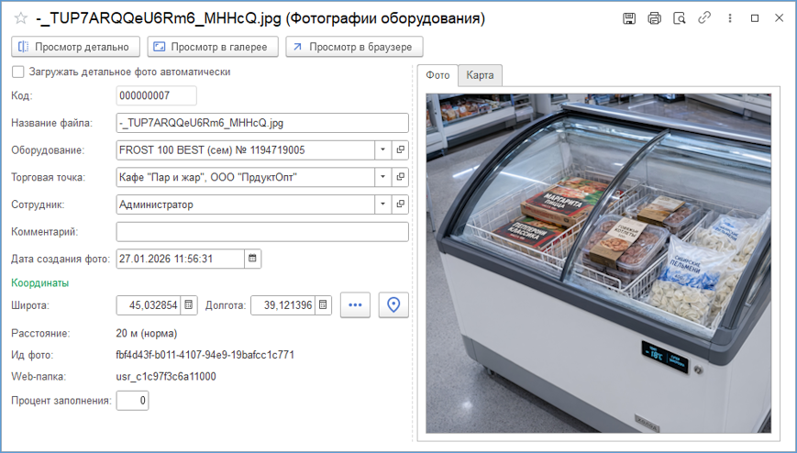This screenshot has height=453, width=797.
Task: Enable automatic detailed photo loading checkbox
Action: coord(17,72)
